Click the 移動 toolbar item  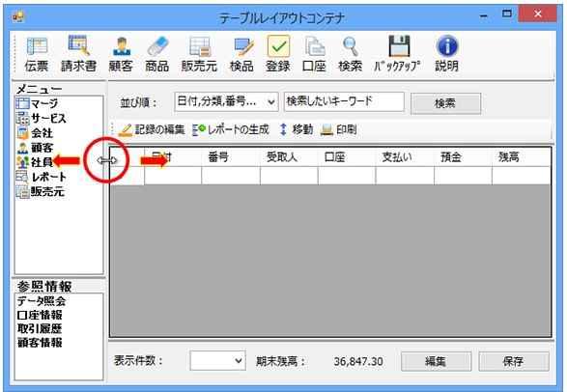click(x=297, y=129)
